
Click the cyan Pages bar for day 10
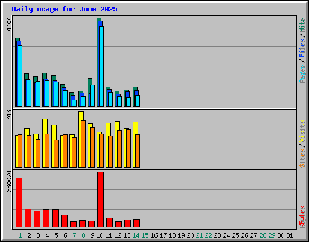click(x=101, y=67)
